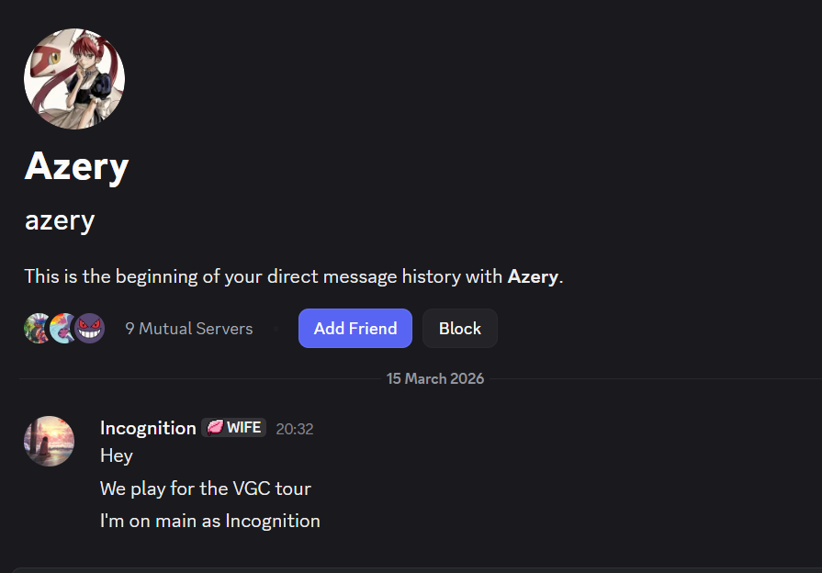Click the message I'm on main as Incognition
Screen dimensions: 822x573
click(209, 520)
